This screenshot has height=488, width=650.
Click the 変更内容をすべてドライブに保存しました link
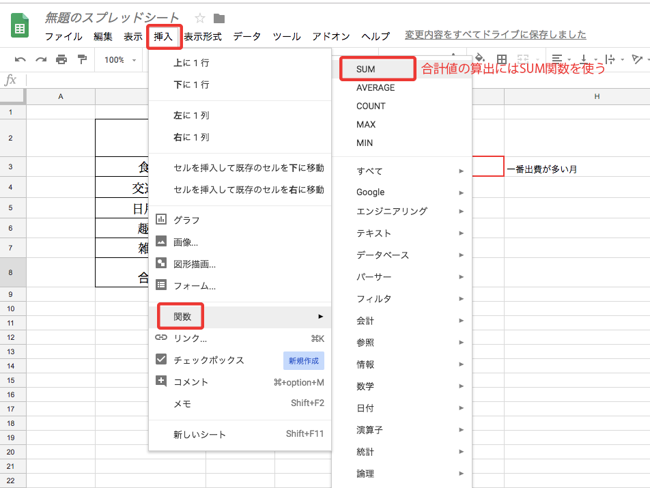[x=495, y=35]
